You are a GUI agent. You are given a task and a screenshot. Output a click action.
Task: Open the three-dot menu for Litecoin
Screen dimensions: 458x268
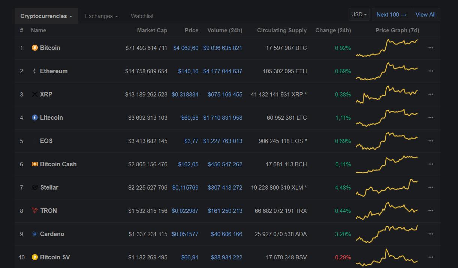coord(431,117)
